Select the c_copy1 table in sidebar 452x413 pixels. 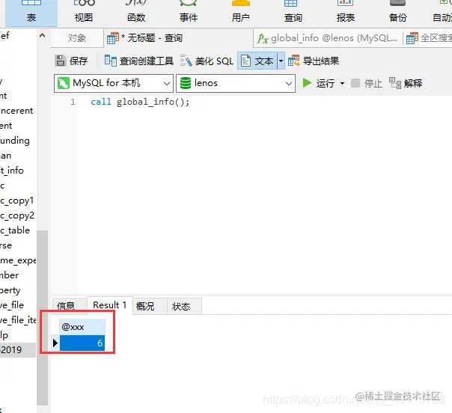tap(17, 201)
